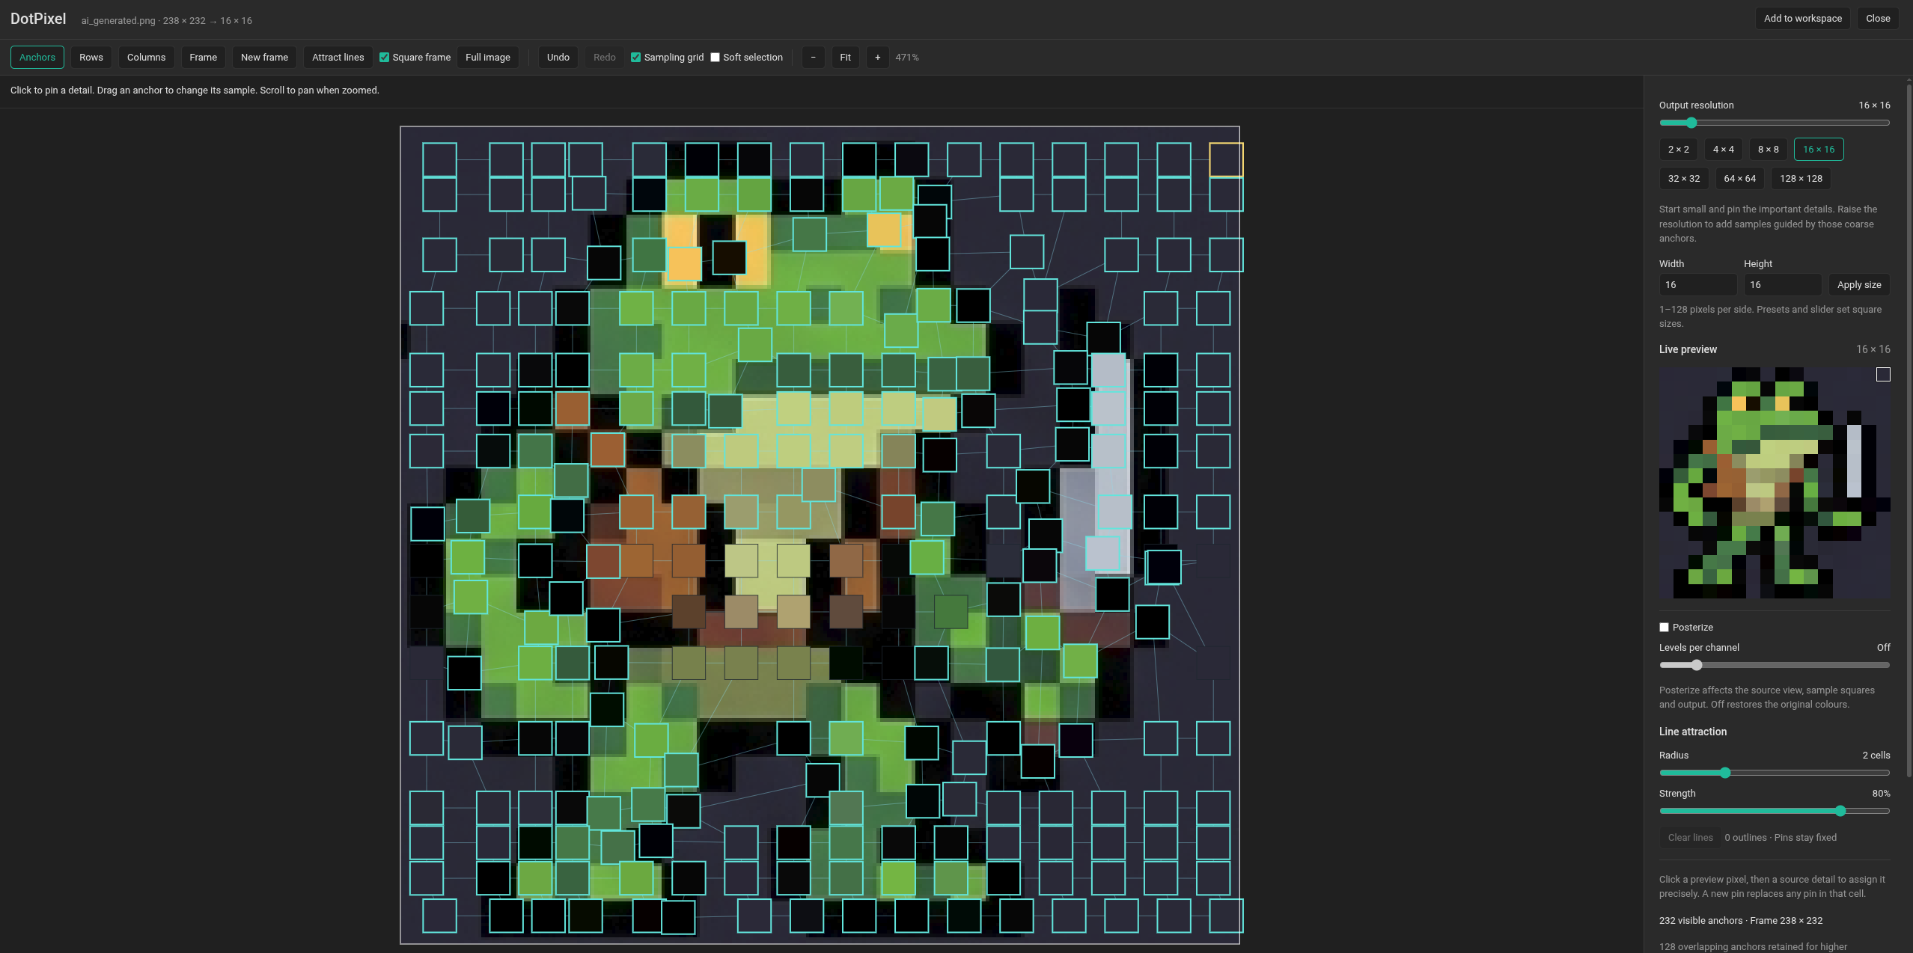
Task: Select the yellow-highlighted anchor at canvas top-right corner
Action: tap(1226, 159)
